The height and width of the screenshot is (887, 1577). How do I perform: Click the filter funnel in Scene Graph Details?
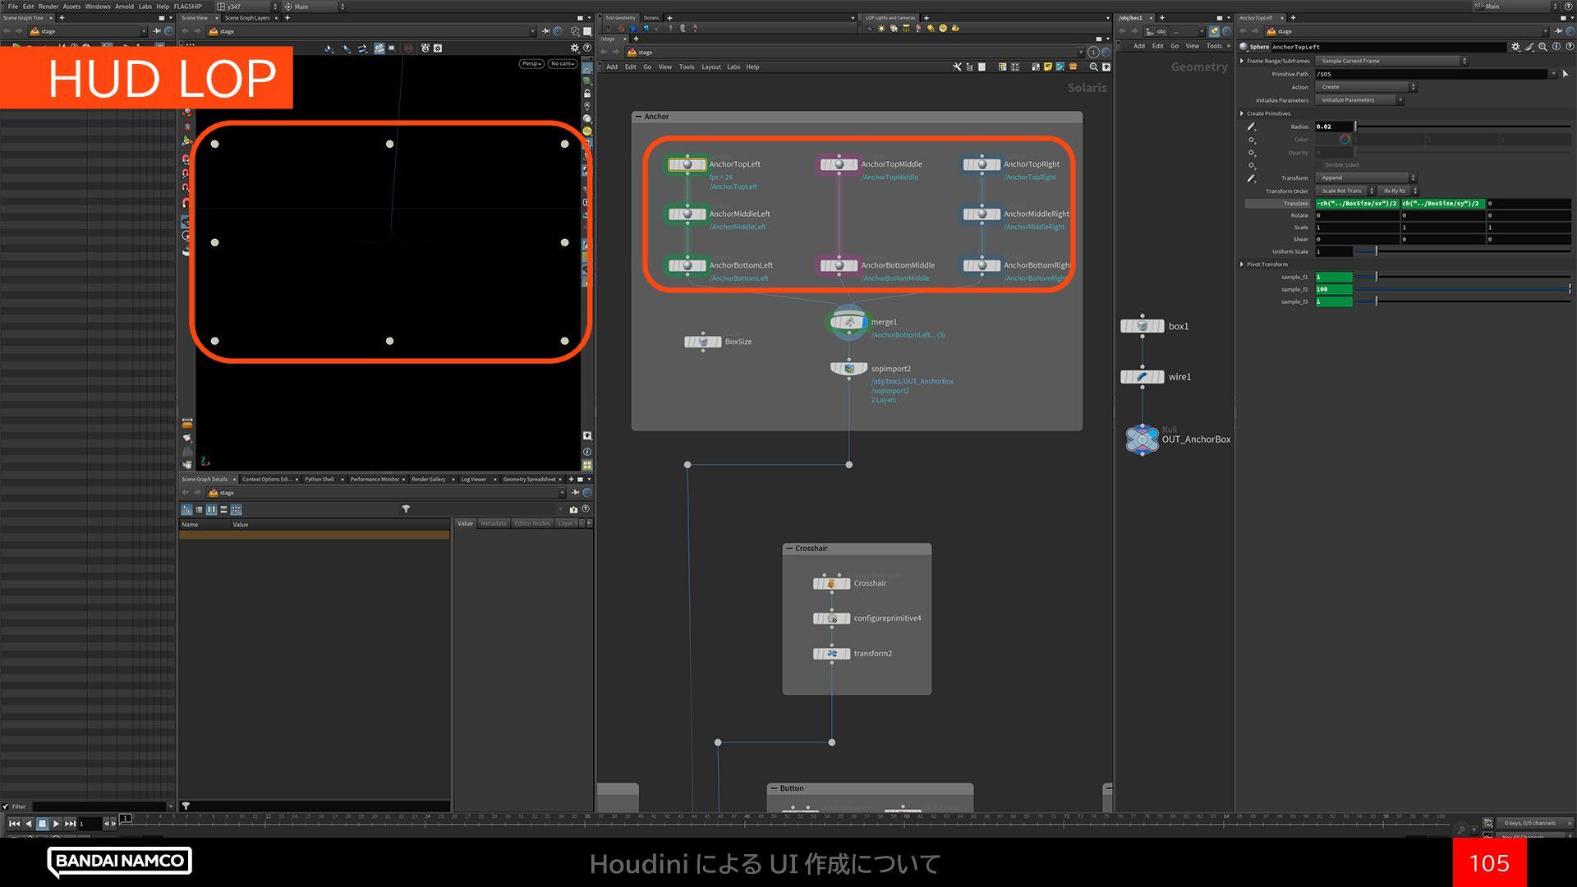[406, 509]
